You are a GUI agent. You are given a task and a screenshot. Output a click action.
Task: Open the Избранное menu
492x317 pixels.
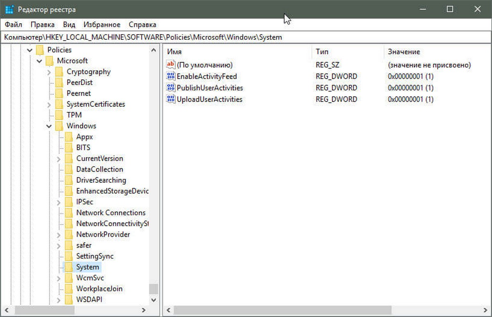tap(102, 25)
